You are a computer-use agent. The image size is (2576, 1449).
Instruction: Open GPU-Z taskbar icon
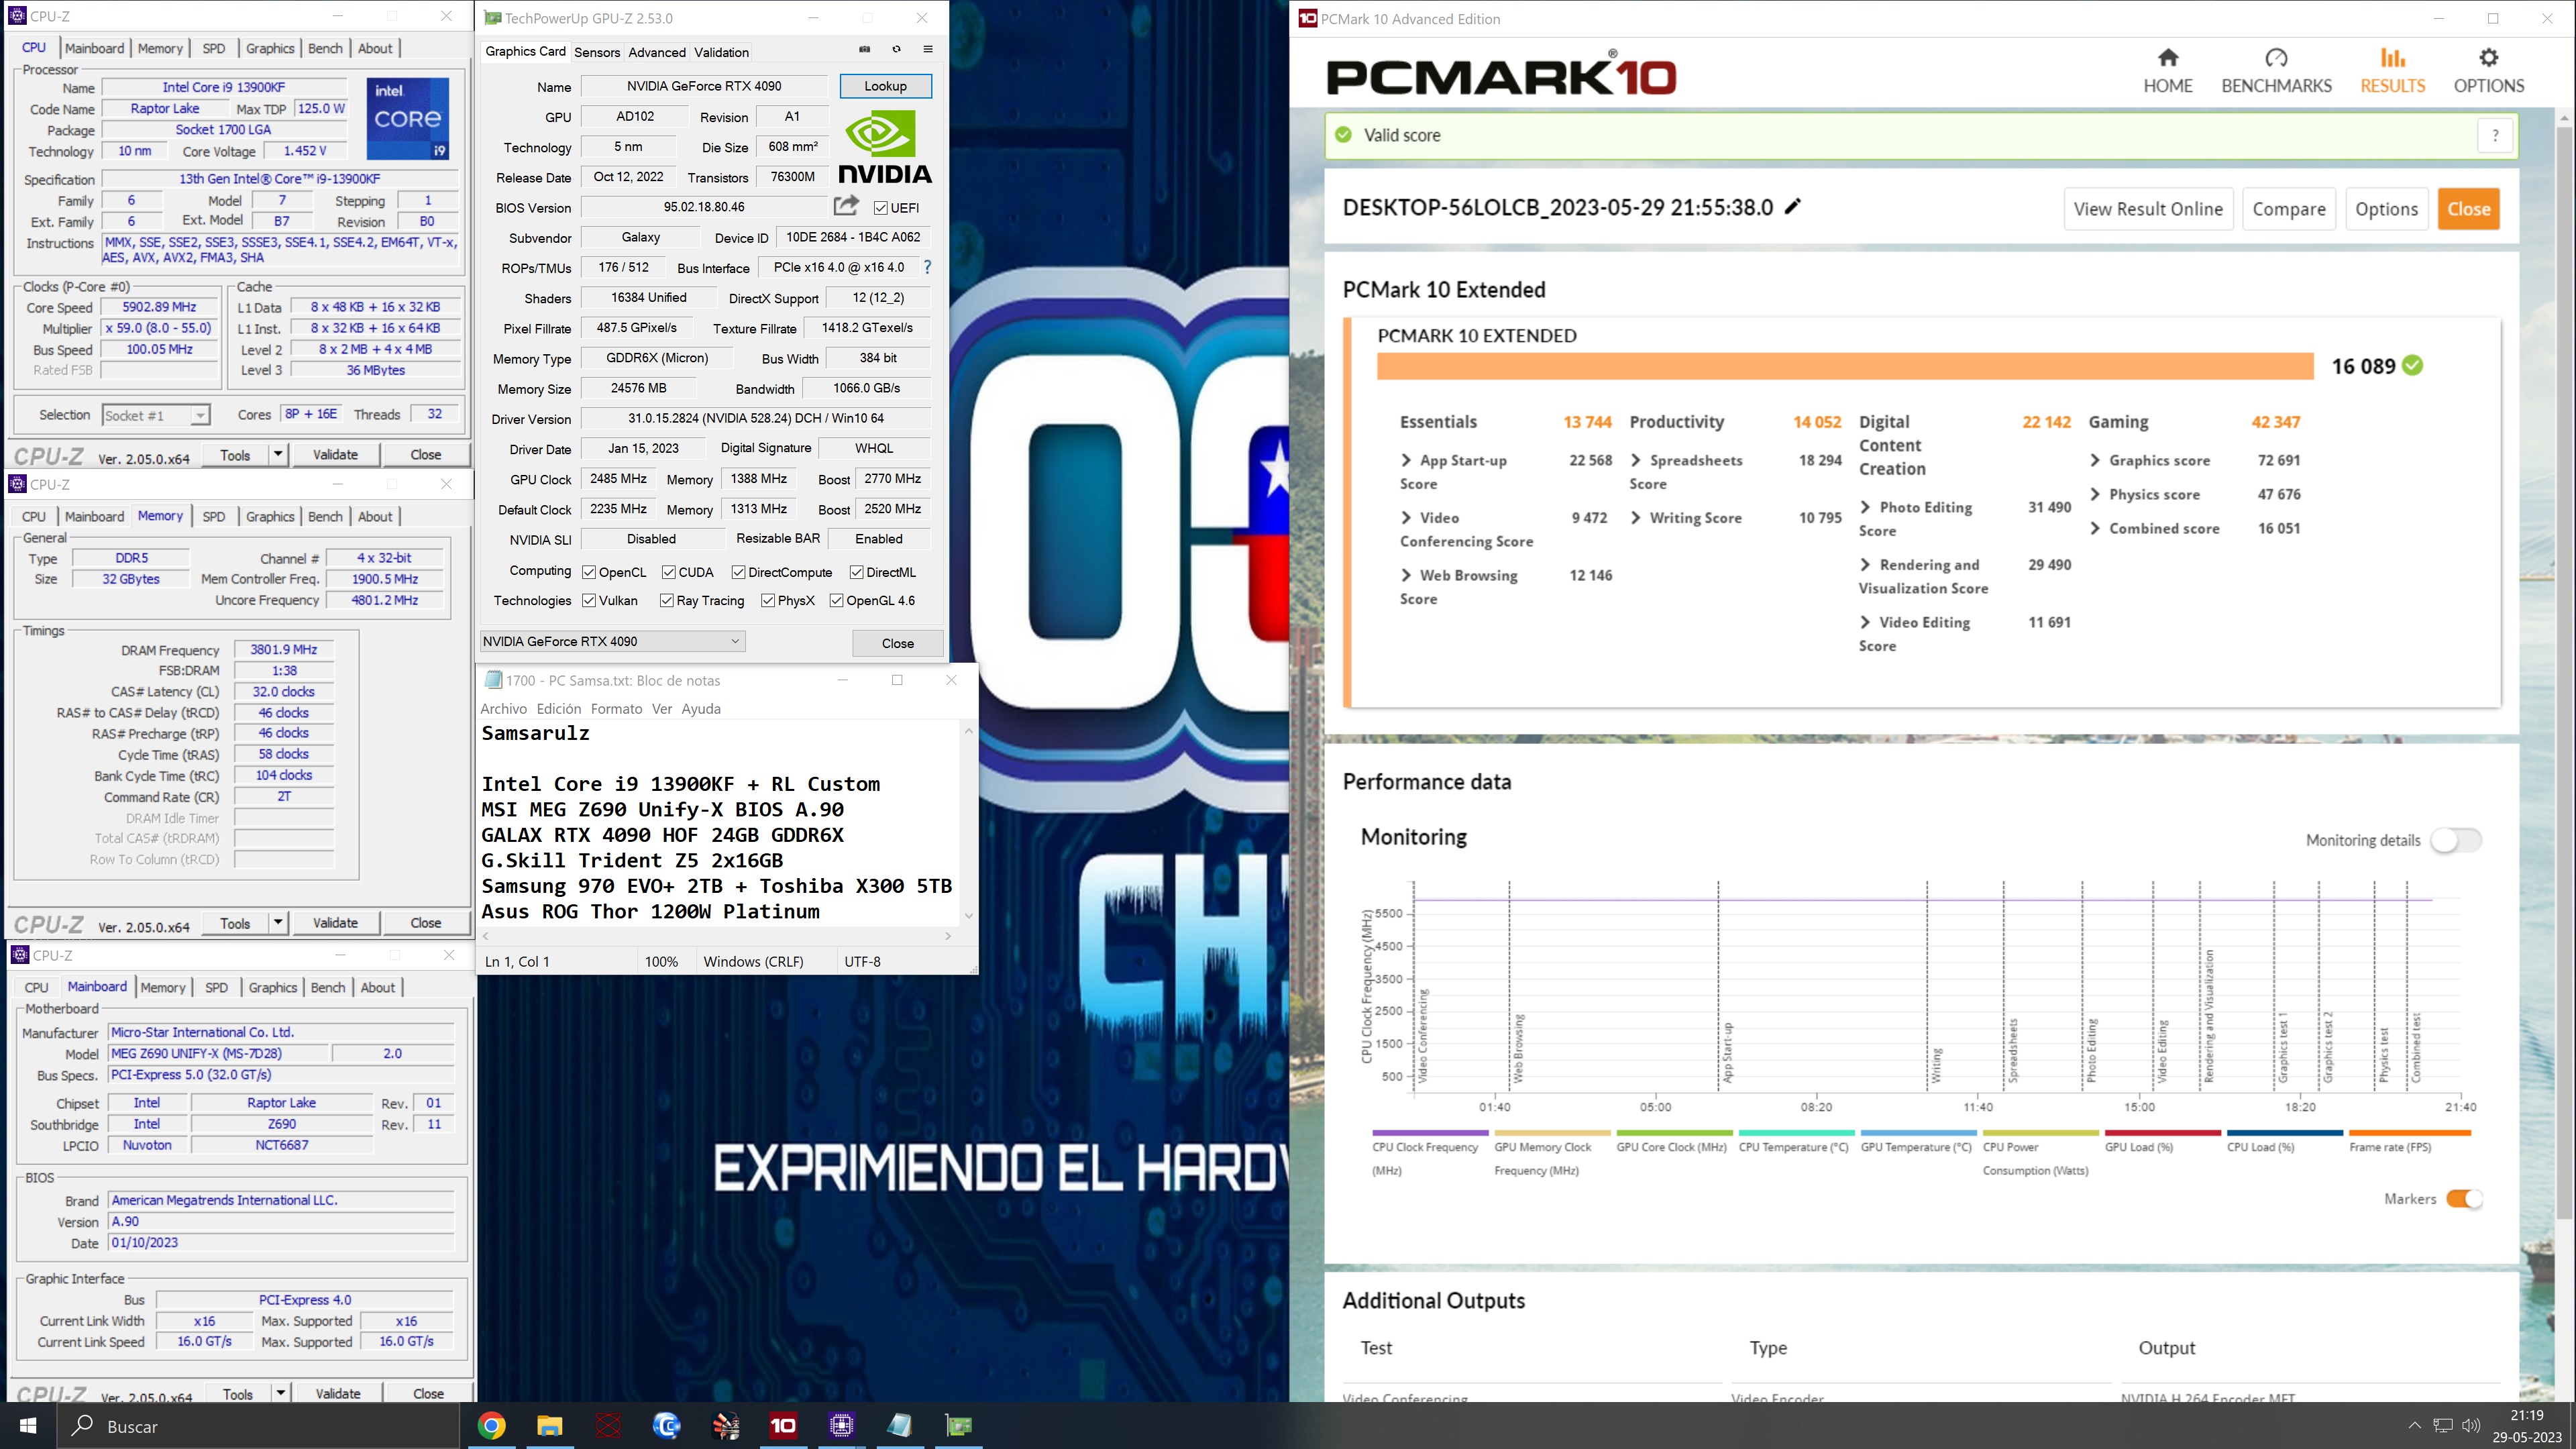(958, 1426)
